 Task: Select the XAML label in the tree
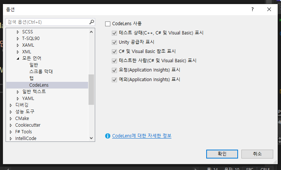[x=28, y=45]
